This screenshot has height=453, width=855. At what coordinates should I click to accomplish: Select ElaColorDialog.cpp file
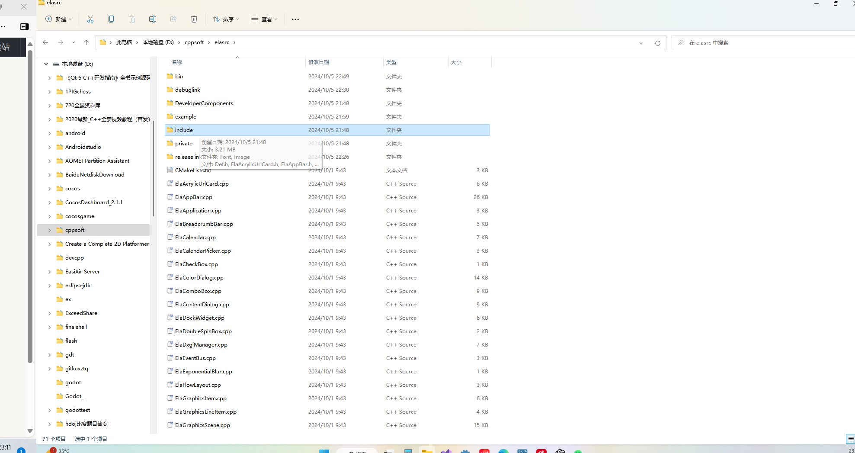[199, 277]
